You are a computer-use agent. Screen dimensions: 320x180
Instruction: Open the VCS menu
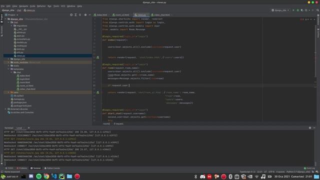click(x=63, y=6)
